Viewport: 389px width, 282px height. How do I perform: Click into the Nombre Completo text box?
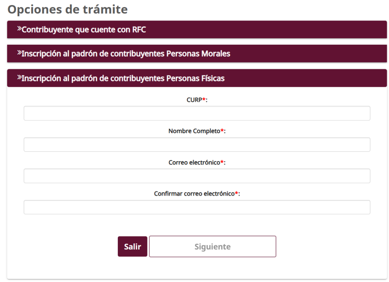tap(197, 144)
